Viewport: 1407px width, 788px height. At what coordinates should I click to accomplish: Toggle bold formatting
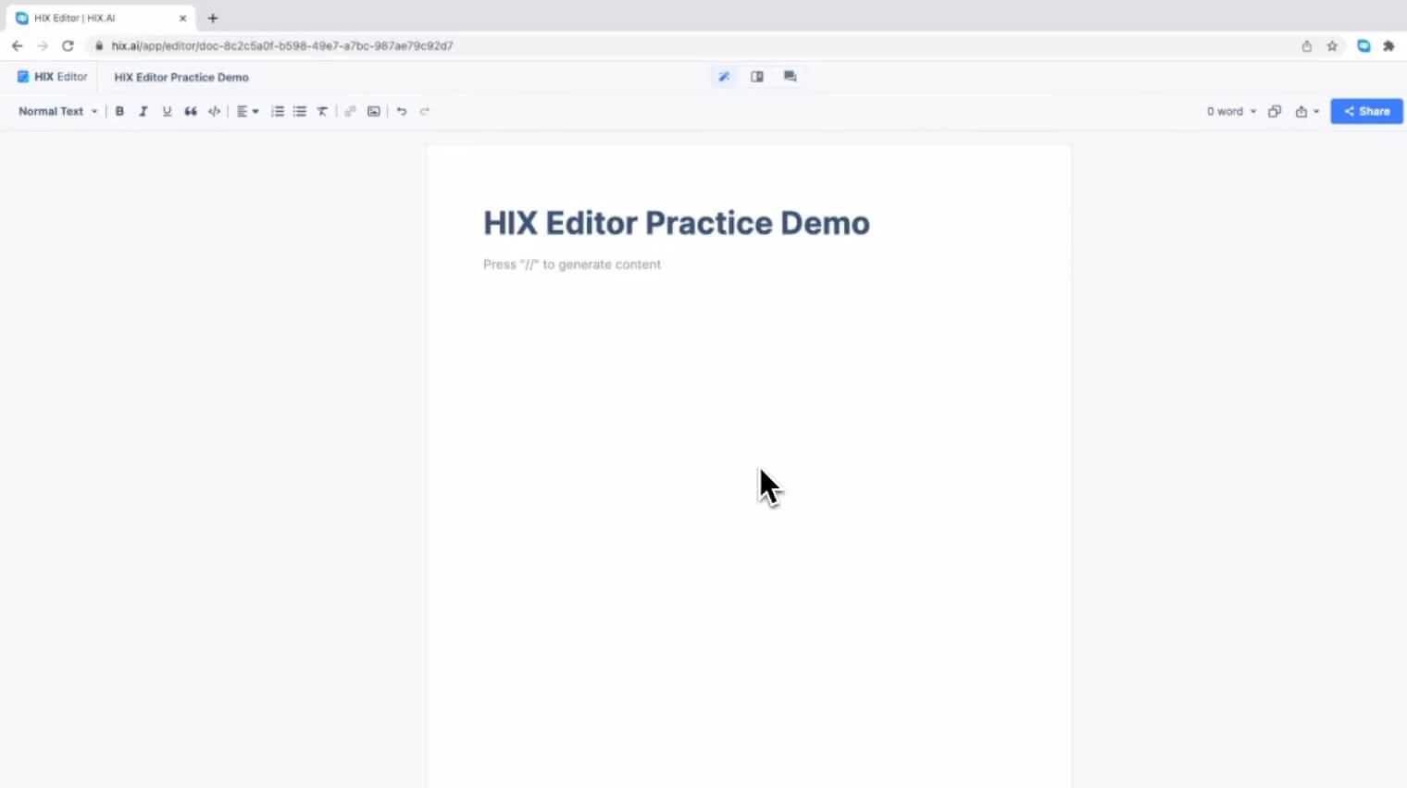tap(119, 111)
